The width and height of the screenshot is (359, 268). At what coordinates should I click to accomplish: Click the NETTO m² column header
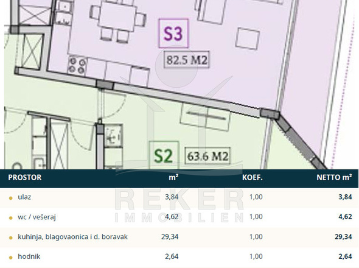tap(334, 177)
